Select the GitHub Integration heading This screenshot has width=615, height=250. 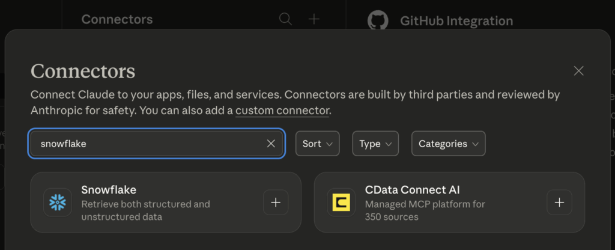456,22
